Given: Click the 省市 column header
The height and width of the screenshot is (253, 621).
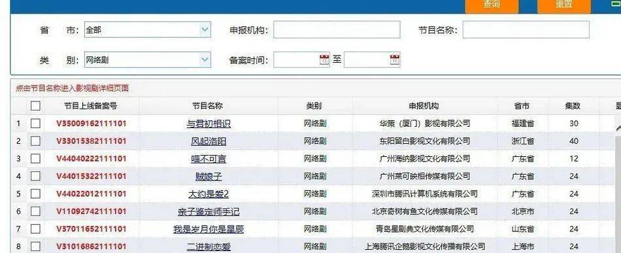Looking at the screenshot, I should [x=522, y=106].
